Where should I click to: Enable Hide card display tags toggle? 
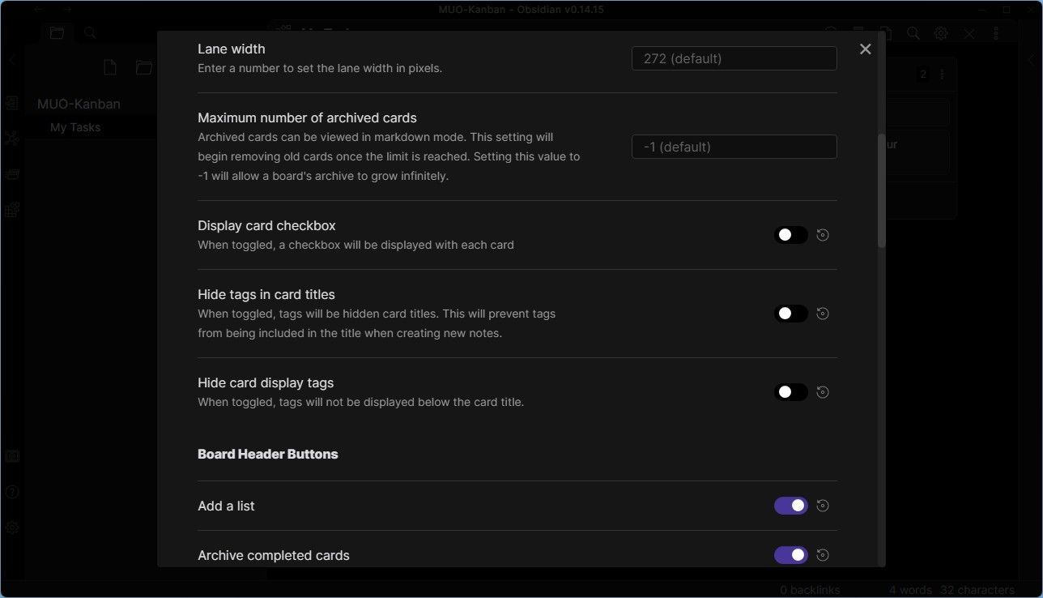(791, 392)
